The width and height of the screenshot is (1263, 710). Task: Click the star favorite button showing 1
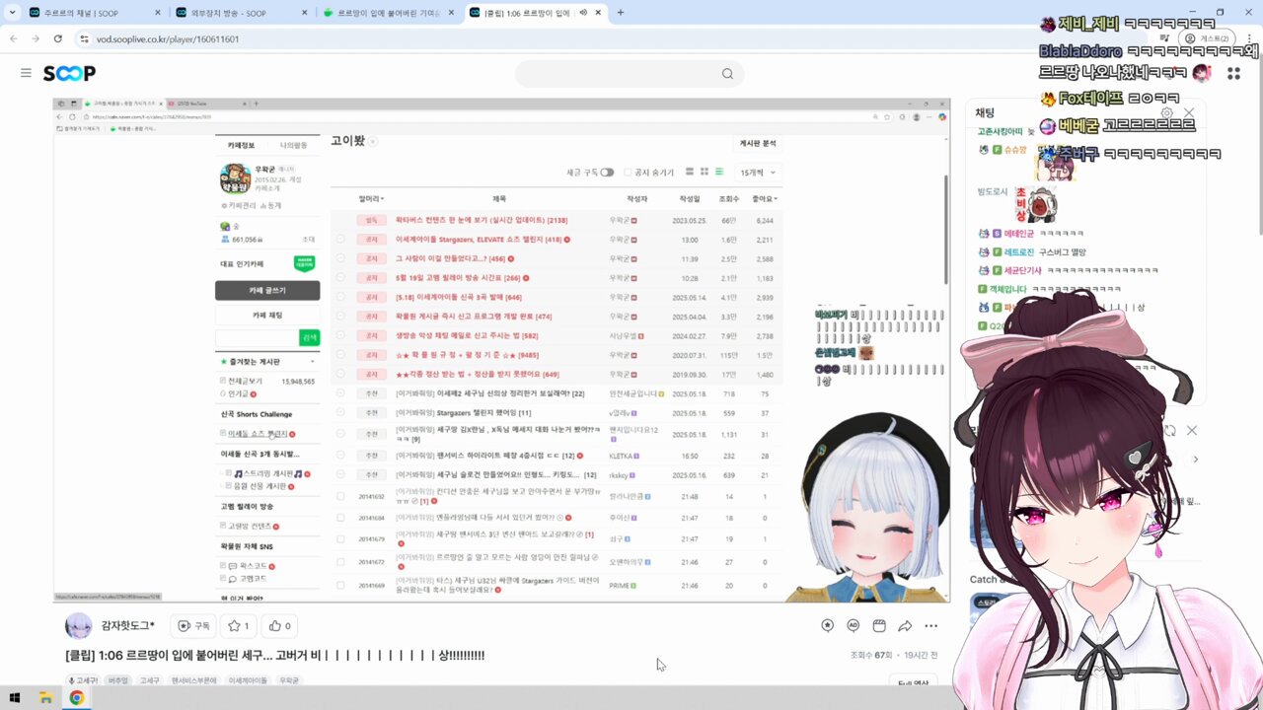(x=238, y=625)
